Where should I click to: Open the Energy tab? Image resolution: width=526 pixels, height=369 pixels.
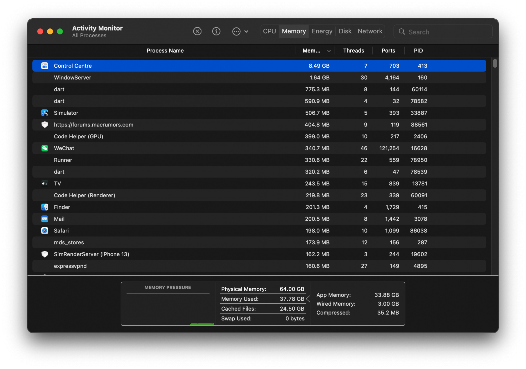(322, 31)
